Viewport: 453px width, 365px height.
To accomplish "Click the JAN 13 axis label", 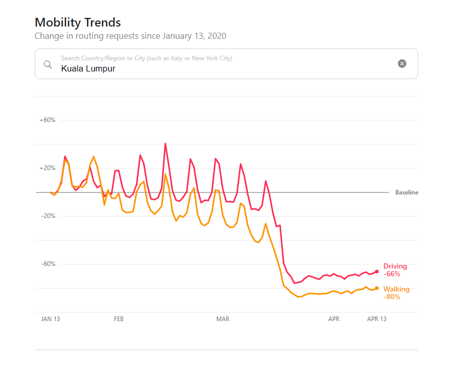I will (51, 319).
